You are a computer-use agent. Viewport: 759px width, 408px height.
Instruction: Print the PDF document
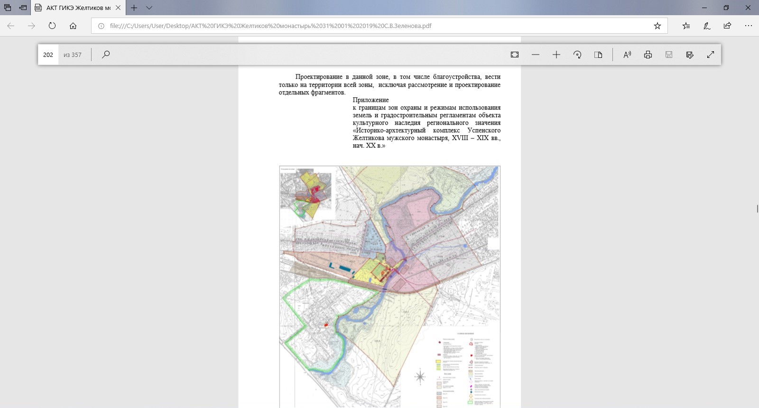tap(648, 55)
